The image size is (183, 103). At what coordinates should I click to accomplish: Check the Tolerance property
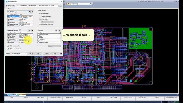[38, 39]
